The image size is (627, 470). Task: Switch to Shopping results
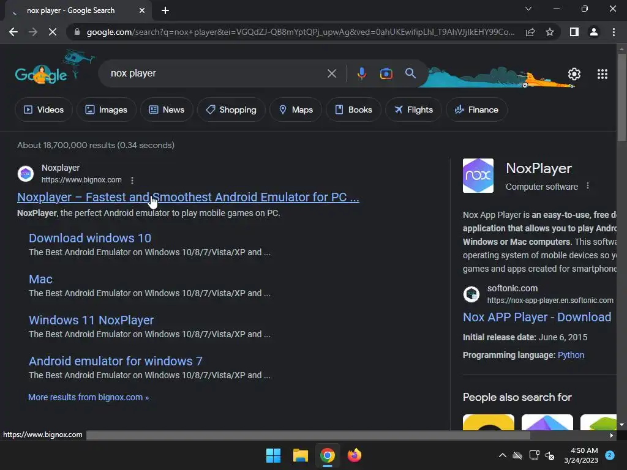coord(231,110)
